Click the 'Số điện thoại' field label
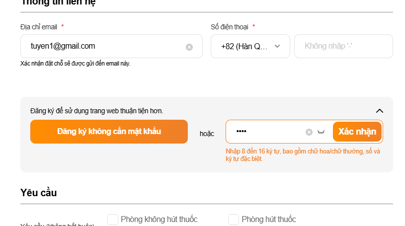The height and width of the screenshot is (226, 405). (229, 27)
